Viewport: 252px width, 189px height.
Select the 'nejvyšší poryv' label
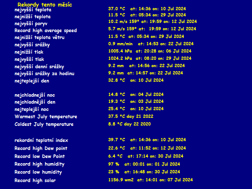point(31,24)
